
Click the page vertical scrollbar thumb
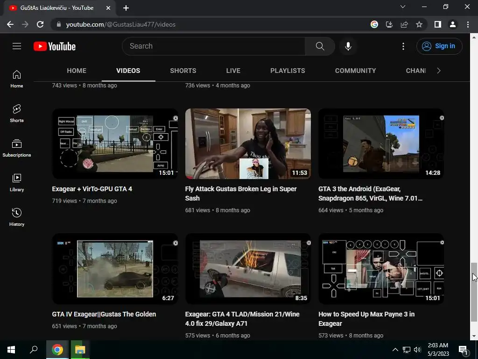[x=474, y=292]
